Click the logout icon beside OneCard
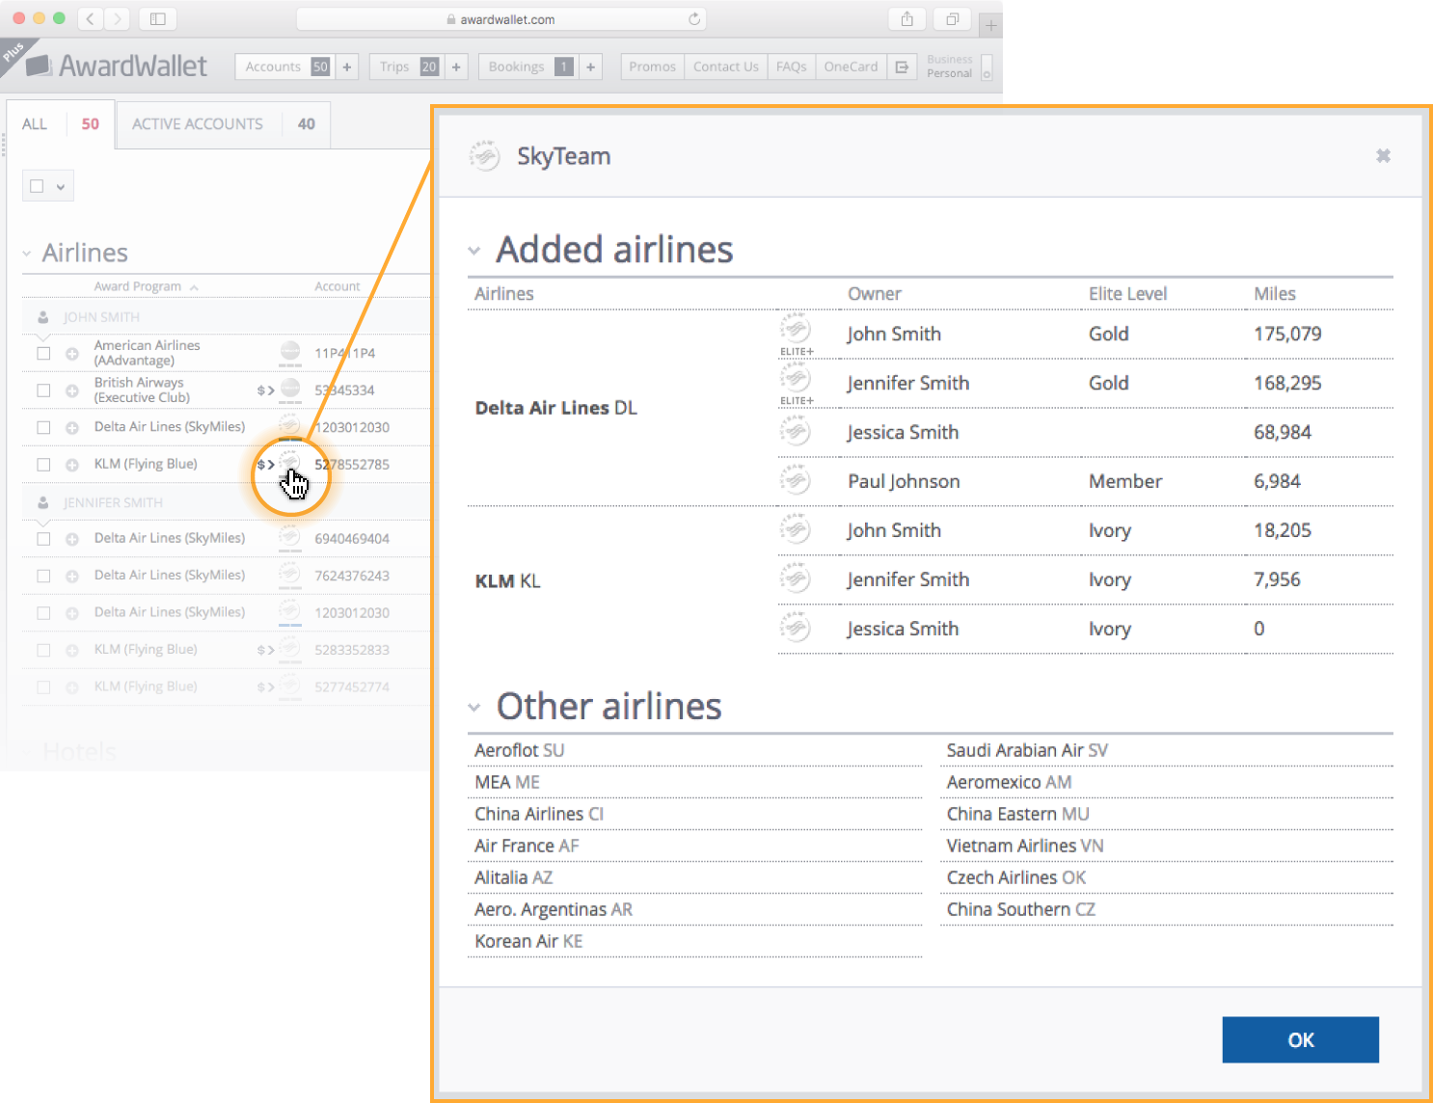Screen dimensions: 1433x1103 coord(902,67)
